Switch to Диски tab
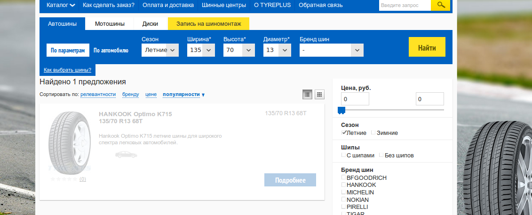This screenshot has height=215, width=532. click(x=151, y=24)
